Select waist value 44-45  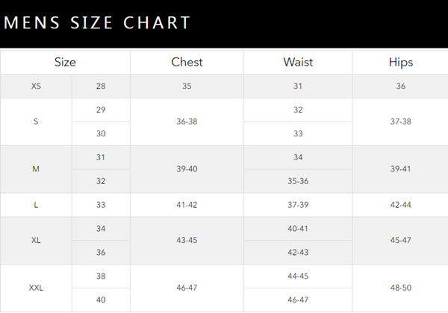(x=298, y=276)
